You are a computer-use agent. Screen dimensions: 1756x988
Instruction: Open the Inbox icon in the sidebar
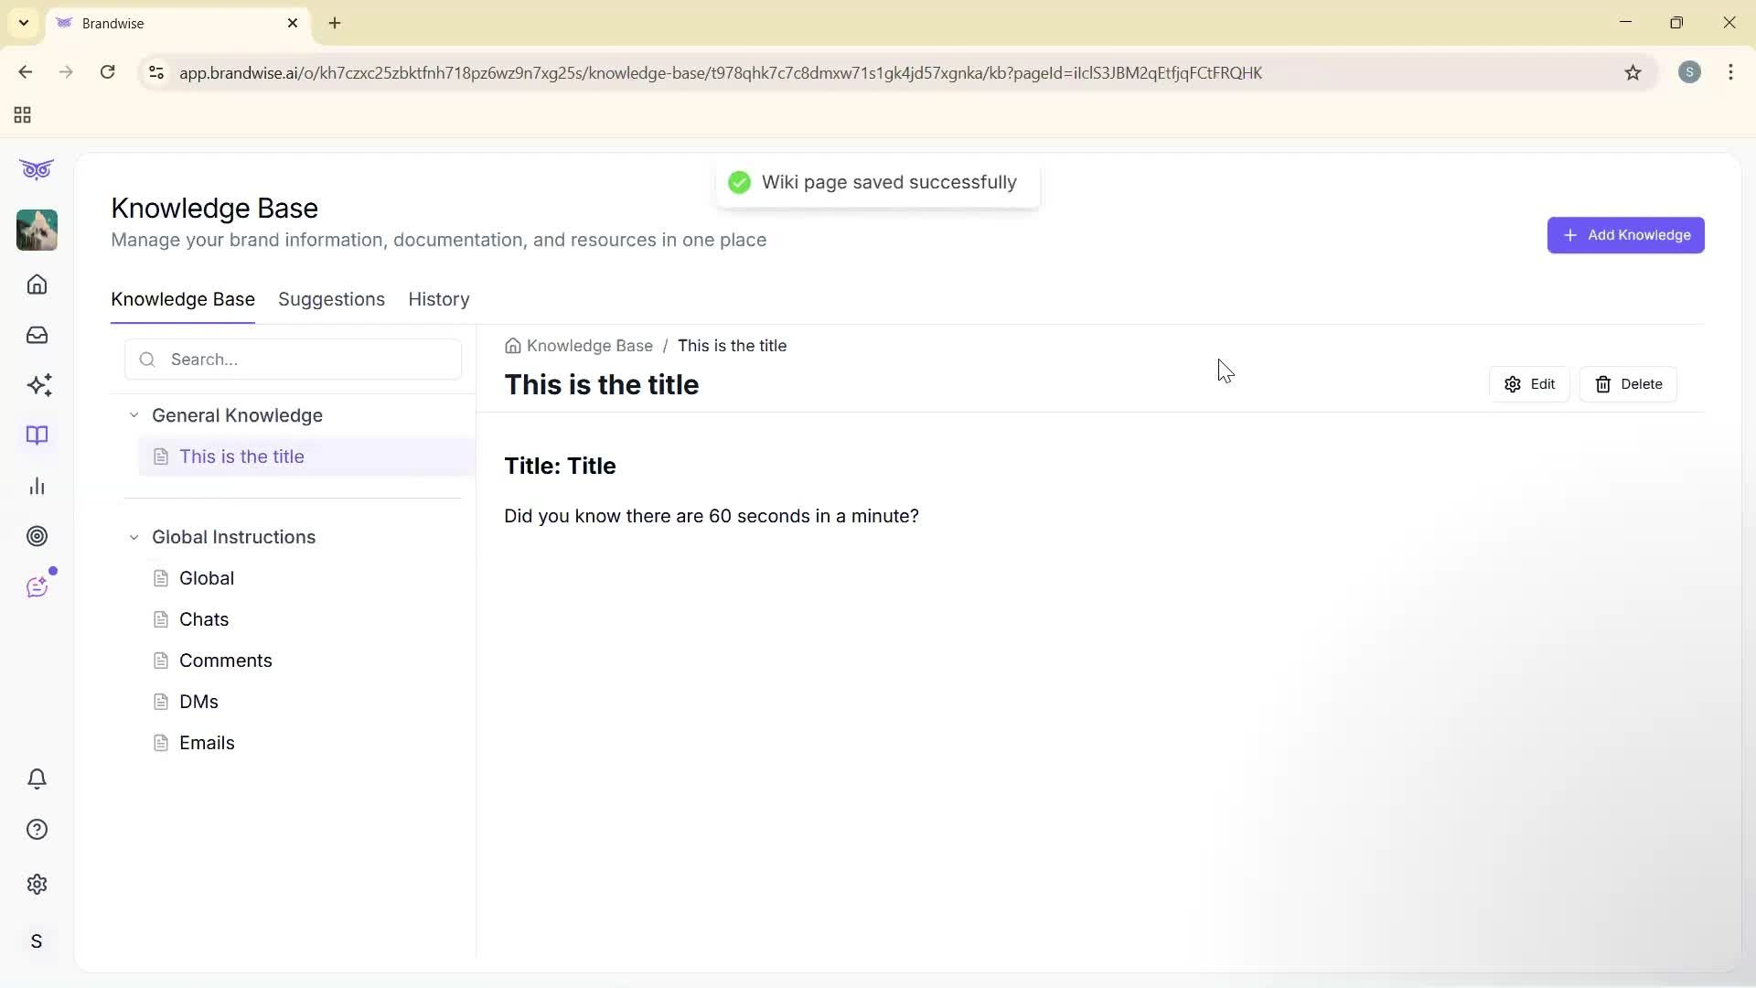tap(37, 335)
